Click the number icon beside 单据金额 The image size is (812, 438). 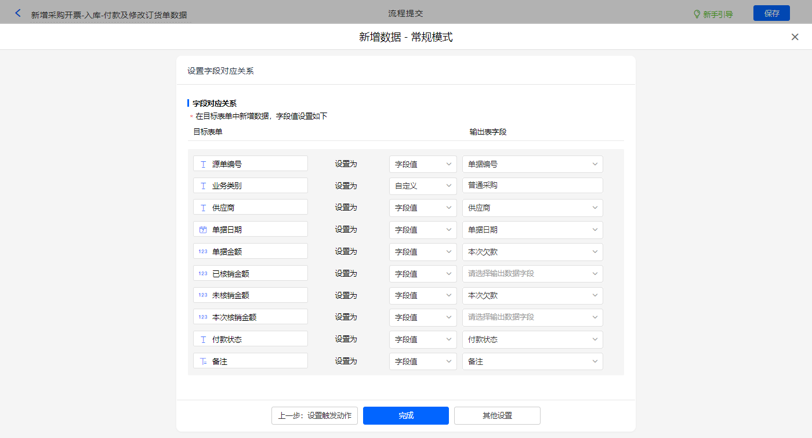point(203,251)
